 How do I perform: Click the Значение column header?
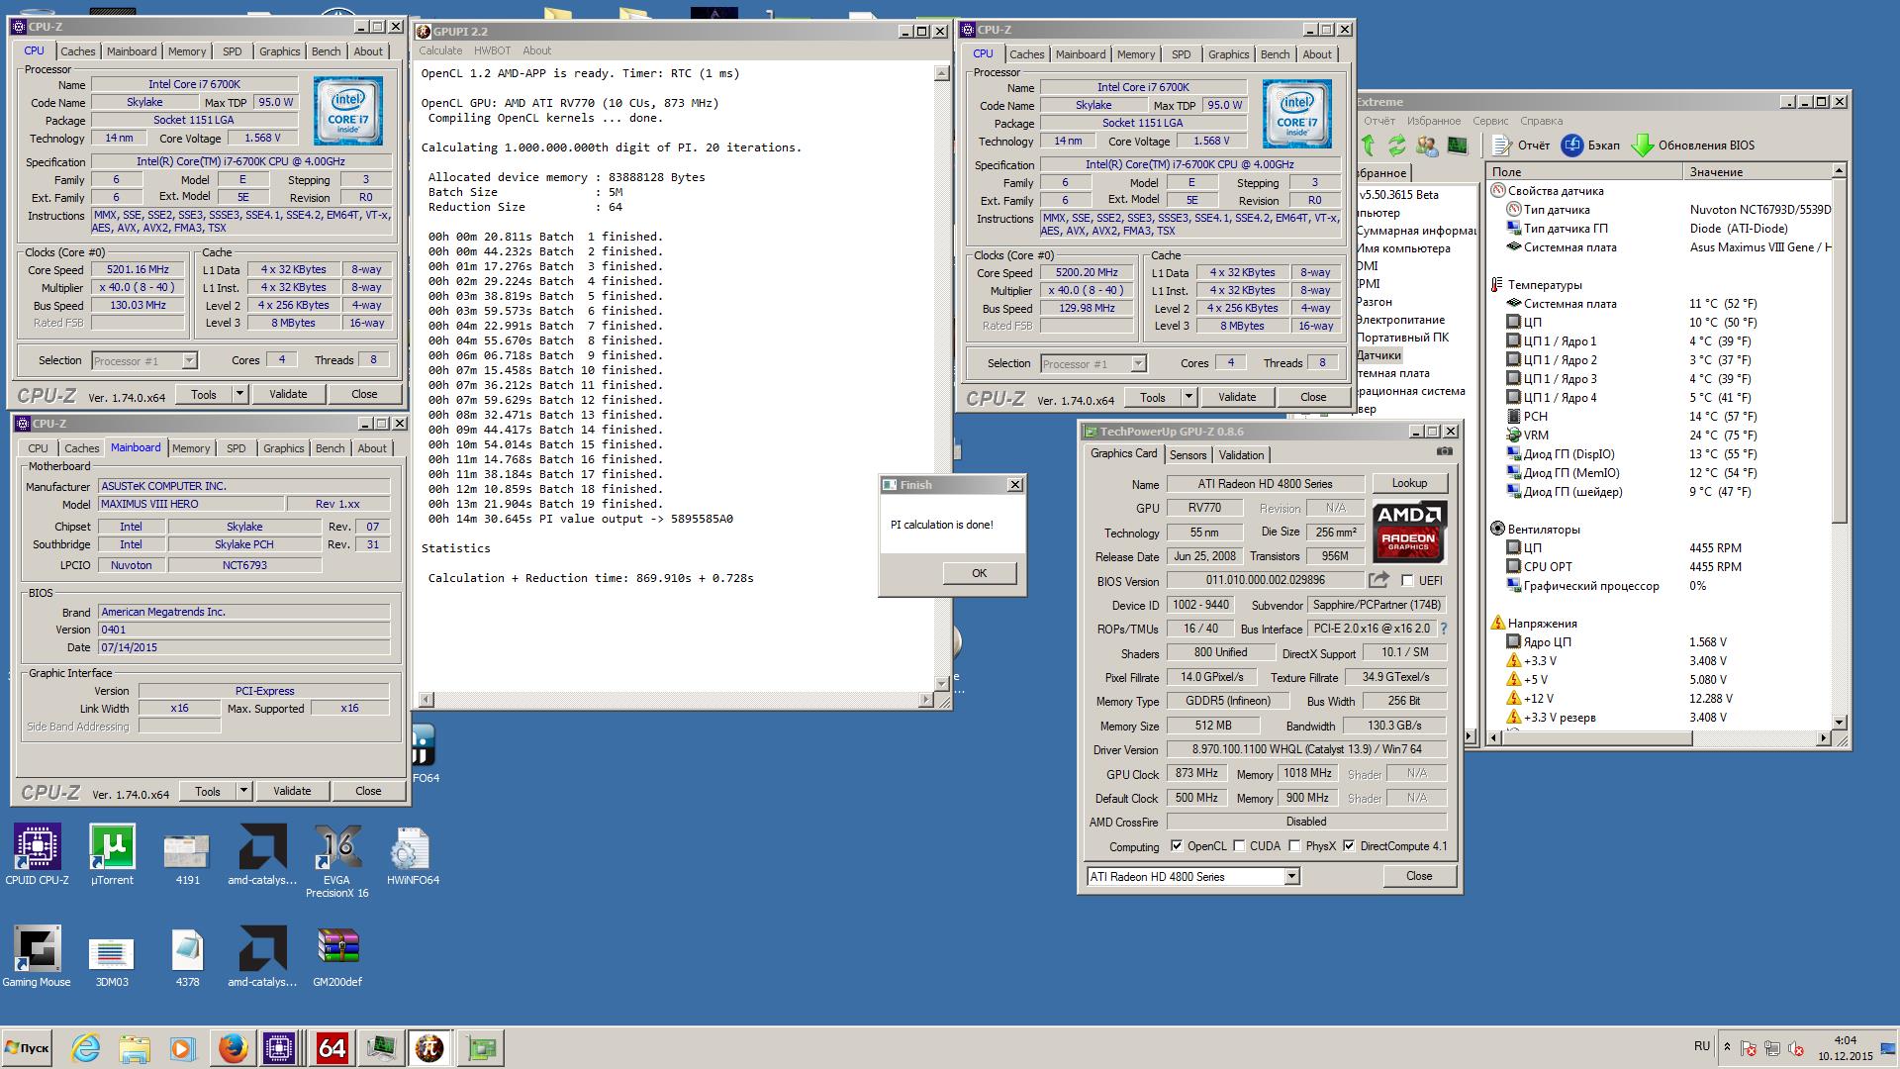point(1757,172)
